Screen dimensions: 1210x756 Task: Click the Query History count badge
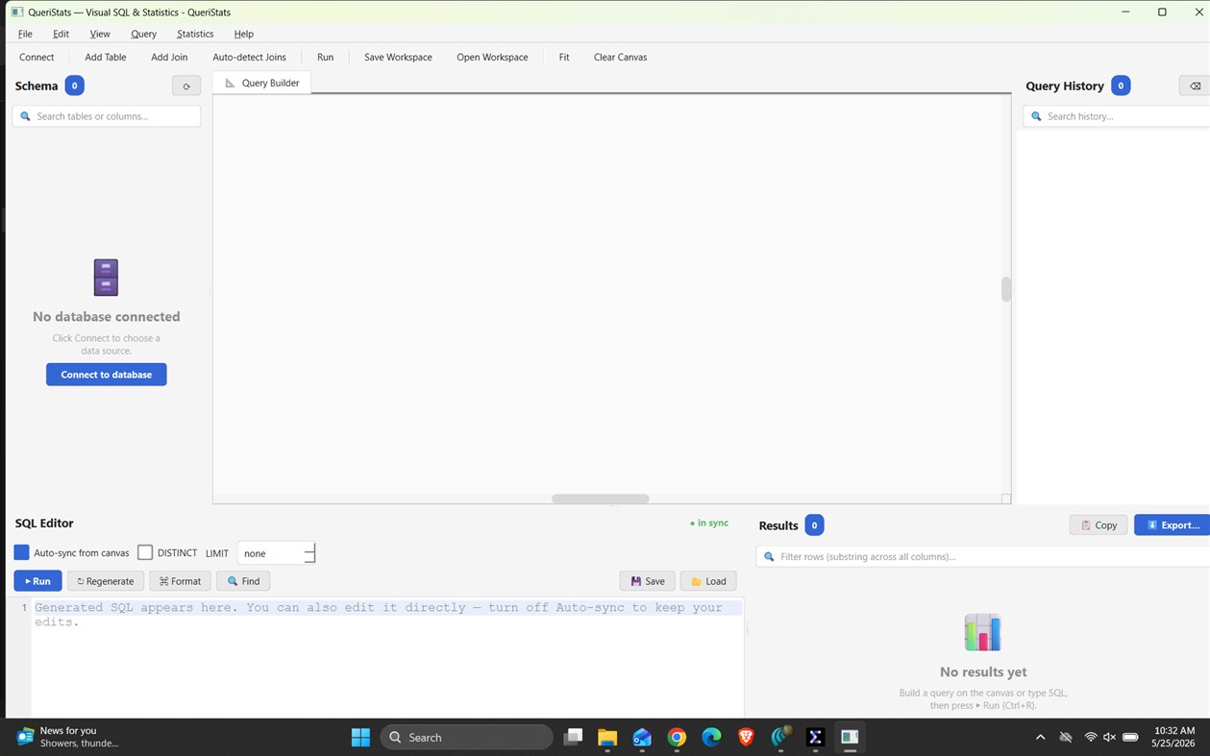1120,85
